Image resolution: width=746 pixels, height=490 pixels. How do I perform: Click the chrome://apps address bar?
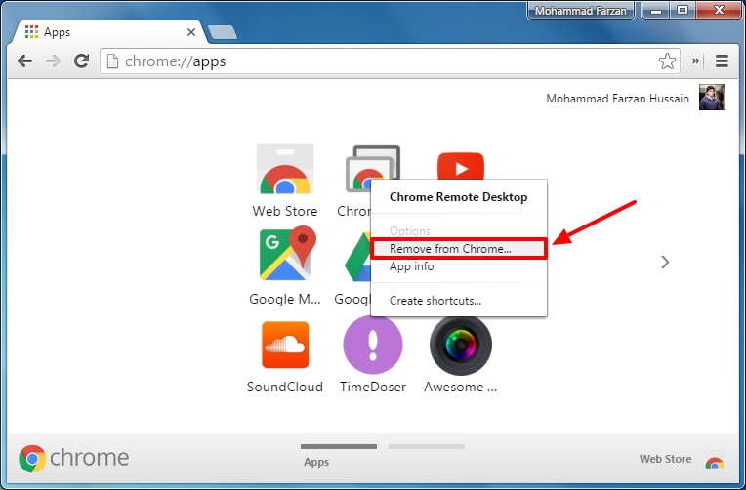390,61
